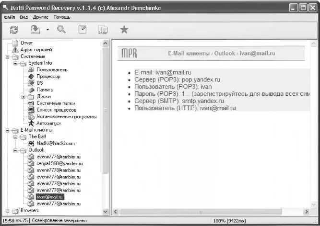Screen dimensions: 320x226
Task: Click the Save report toolbar icon
Action: tap(36, 30)
